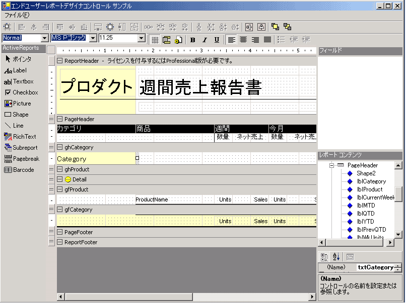Pick the Label tool in toolbox
This screenshot has height=303, width=406.
pos(16,70)
